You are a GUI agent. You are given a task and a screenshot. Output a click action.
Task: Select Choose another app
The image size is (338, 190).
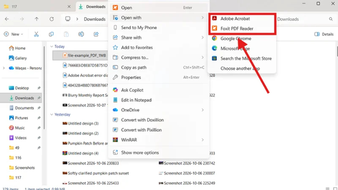click(242, 68)
